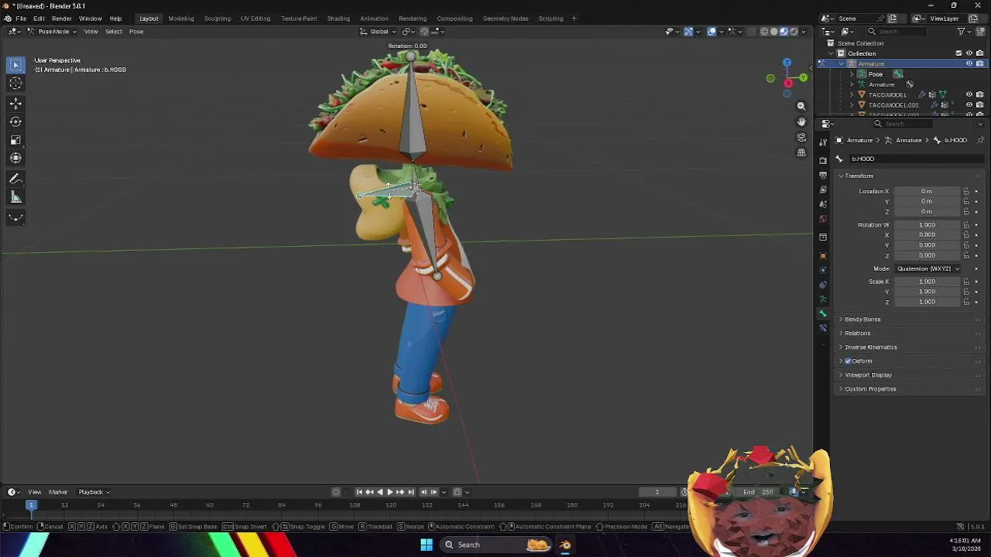Add new collection in the outliner
The height and width of the screenshot is (557, 991).
pyautogui.click(x=981, y=31)
